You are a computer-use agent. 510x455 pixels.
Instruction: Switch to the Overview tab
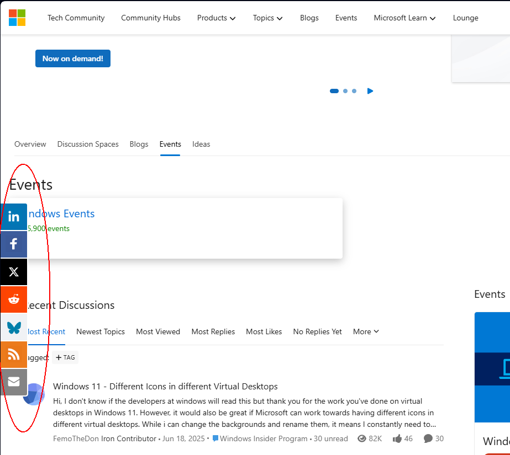click(30, 144)
